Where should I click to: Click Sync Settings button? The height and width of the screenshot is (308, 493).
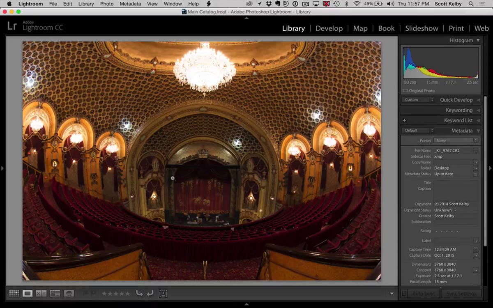[461, 294]
